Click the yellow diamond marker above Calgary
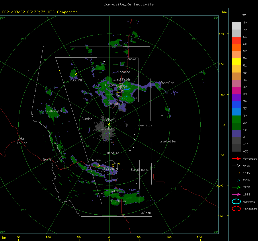Viewport: 258px width, 241px height. (x=113, y=165)
